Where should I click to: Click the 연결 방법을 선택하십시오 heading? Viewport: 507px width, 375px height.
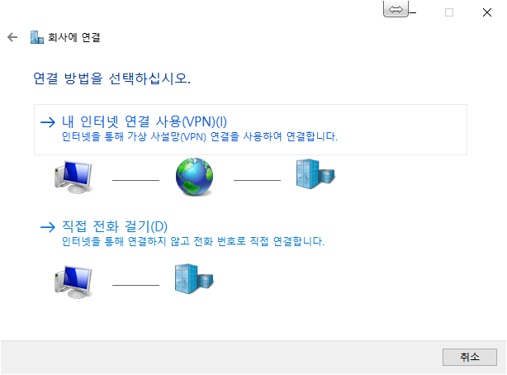pyautogui.click(x=111, y=78)
